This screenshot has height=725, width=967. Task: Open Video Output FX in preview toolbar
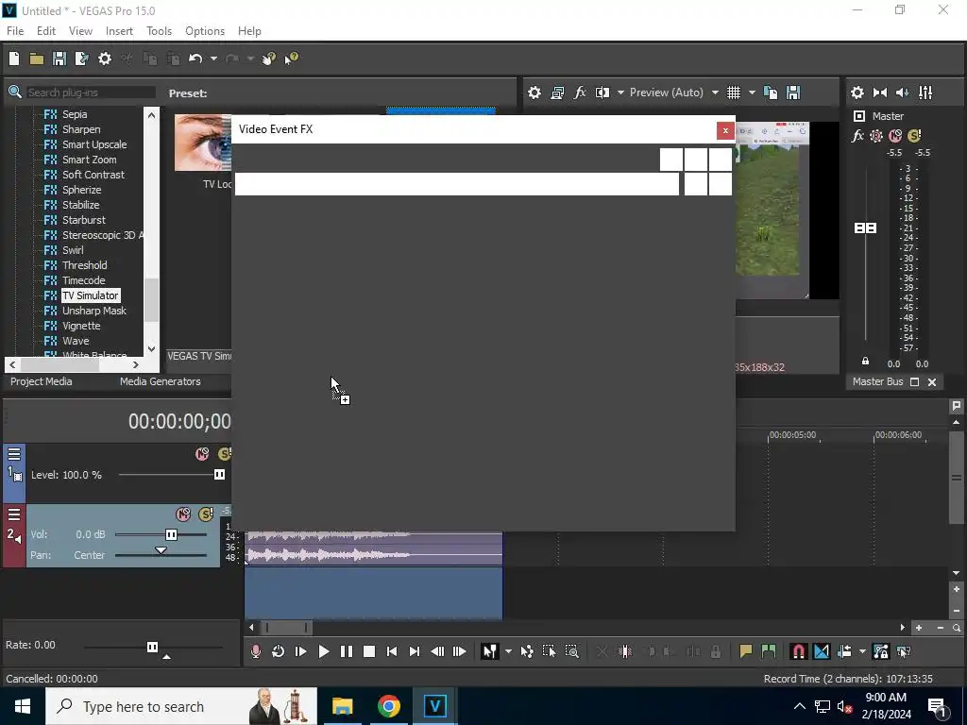tap(580, 93)
